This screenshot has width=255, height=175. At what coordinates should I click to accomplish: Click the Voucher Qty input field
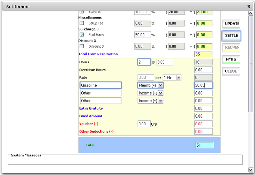(x=144, y=124)
